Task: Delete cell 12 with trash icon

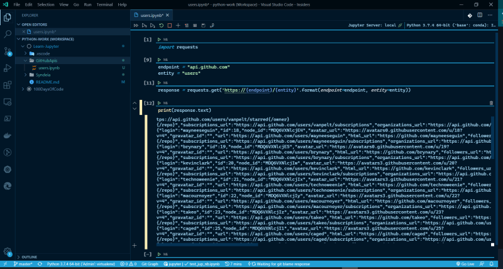Action: (x=491, y=103)
